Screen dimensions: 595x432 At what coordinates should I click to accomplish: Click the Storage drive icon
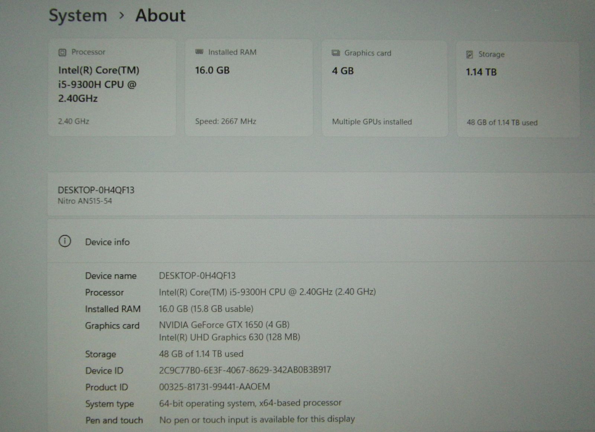[x=470, y=55]
